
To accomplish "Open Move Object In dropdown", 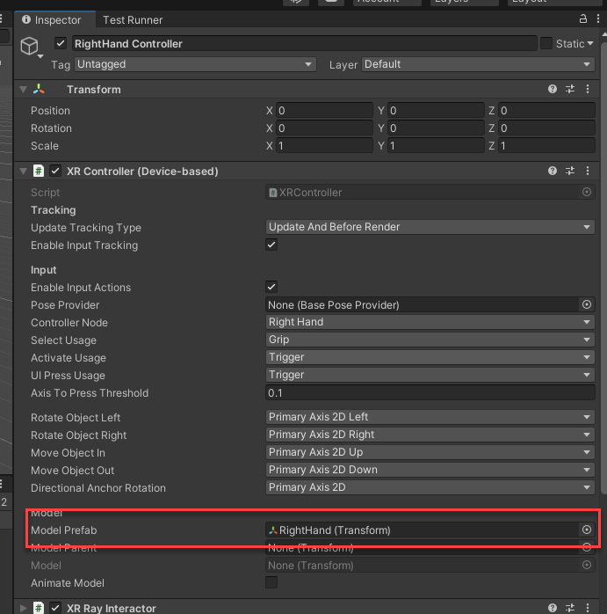I will coord(430,452).
